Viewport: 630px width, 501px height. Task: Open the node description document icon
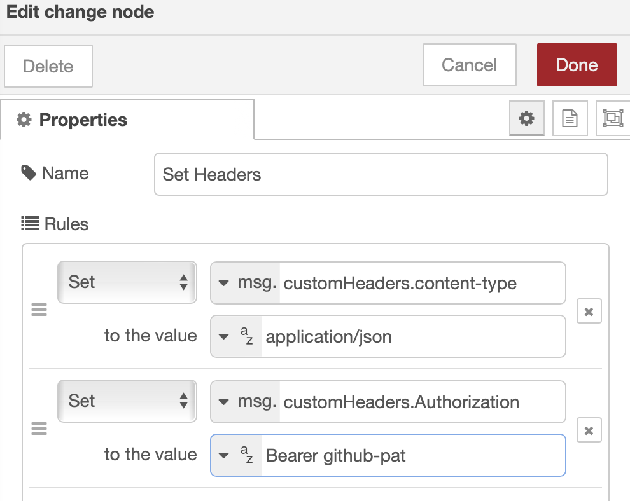coord(570,118)
